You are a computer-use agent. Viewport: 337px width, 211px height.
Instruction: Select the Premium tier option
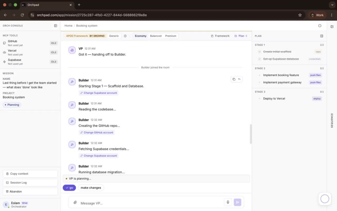pos(171,36)
